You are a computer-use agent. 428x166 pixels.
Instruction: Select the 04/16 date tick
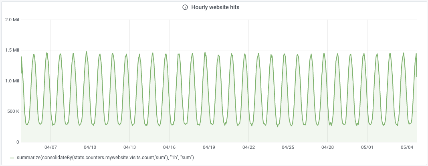[170, 148]
